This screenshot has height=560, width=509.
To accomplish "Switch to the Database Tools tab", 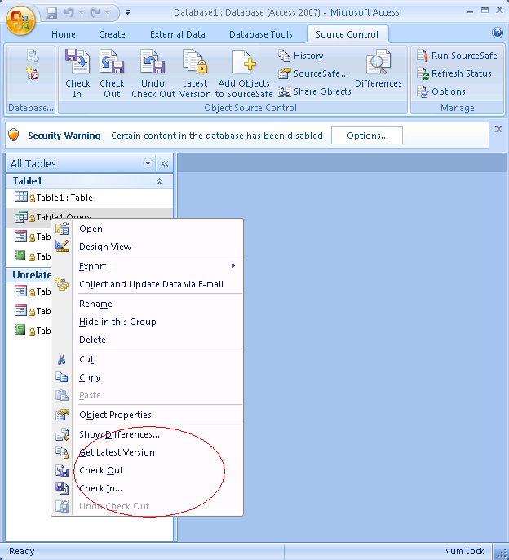I will [x=260, y=34].
